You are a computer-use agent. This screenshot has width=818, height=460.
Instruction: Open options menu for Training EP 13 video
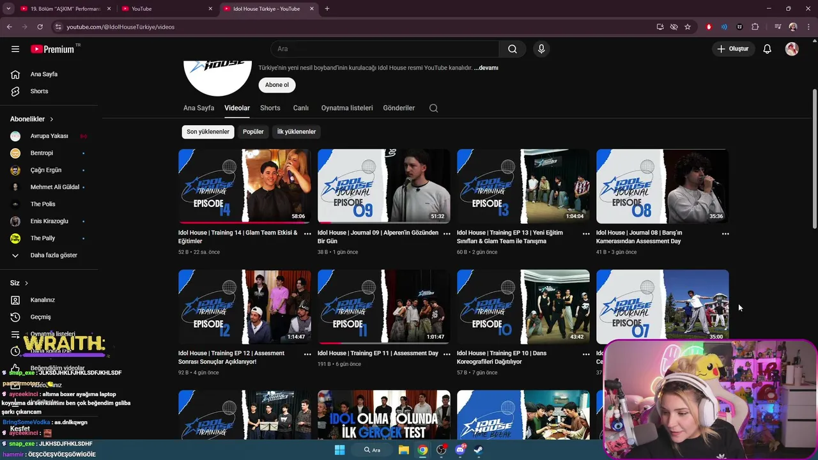click(x=586, y=234)
